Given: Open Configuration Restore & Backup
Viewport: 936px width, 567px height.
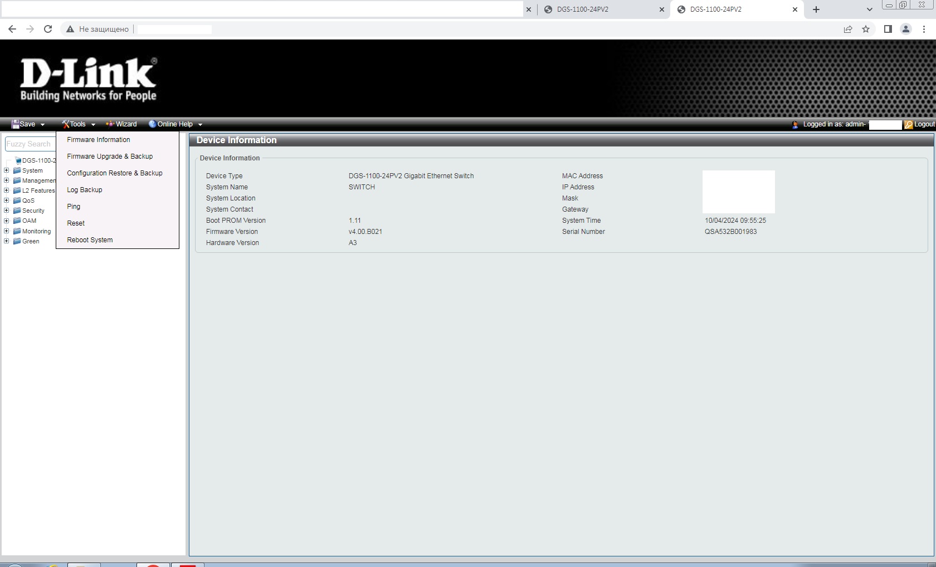Looking at the screenshot, I should [x=118, y=173].
